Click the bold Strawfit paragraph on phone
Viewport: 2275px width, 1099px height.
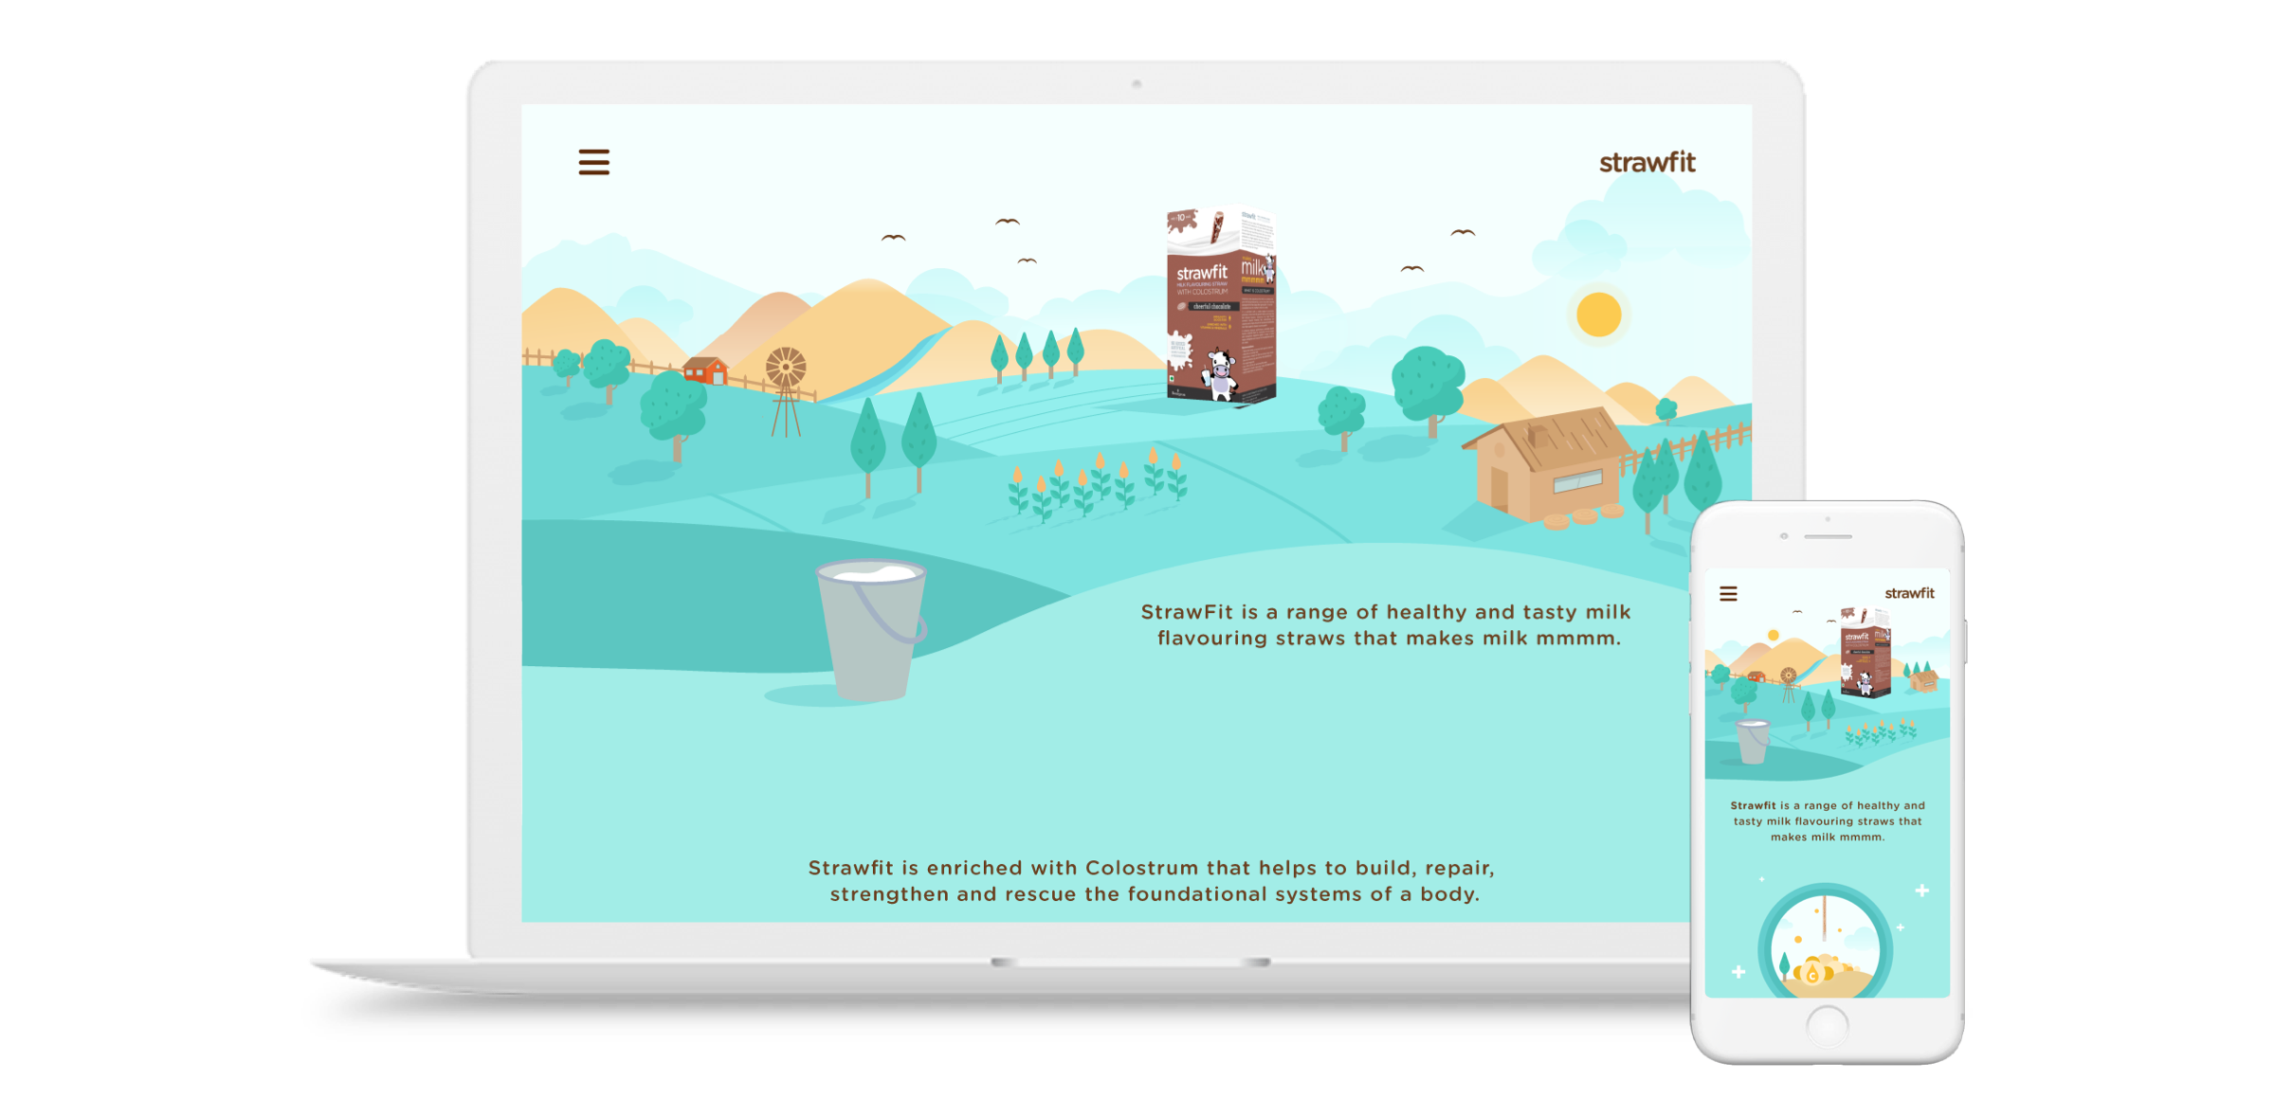coord(1827,821)
